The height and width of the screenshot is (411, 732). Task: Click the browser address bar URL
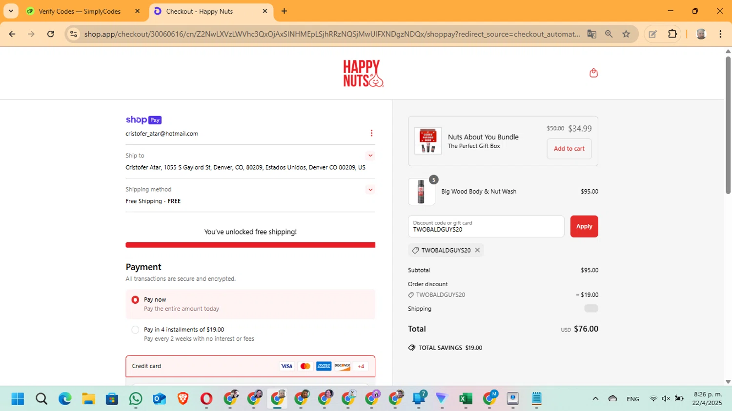click(x=332, y=34)
